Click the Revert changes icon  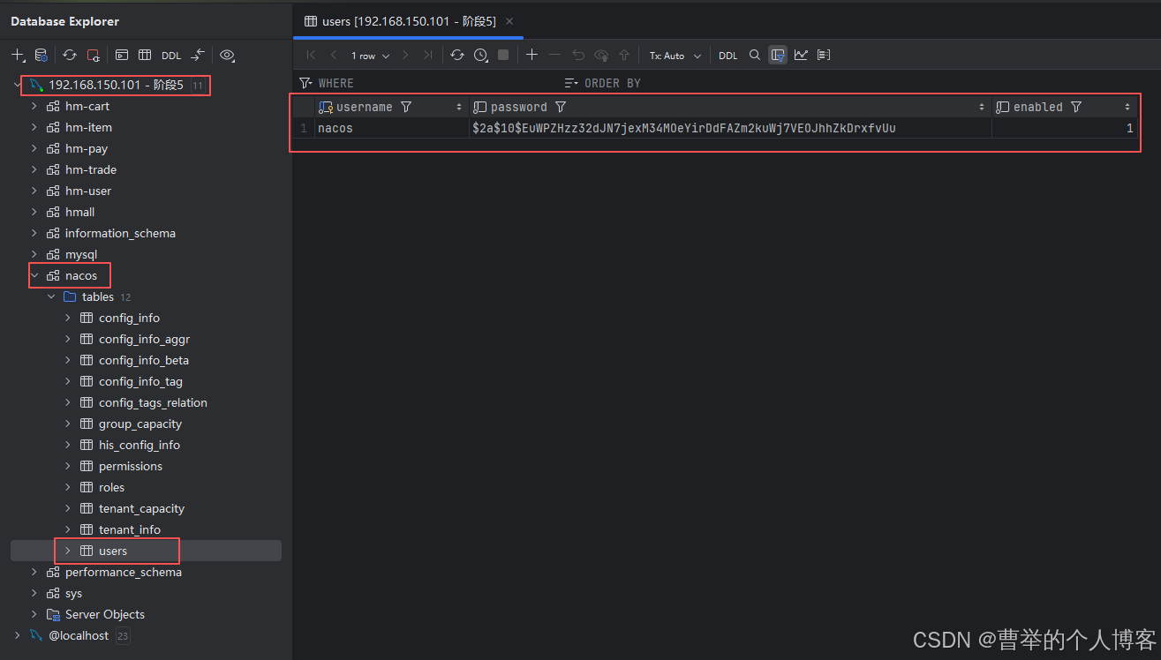click(x=578, y=55)
